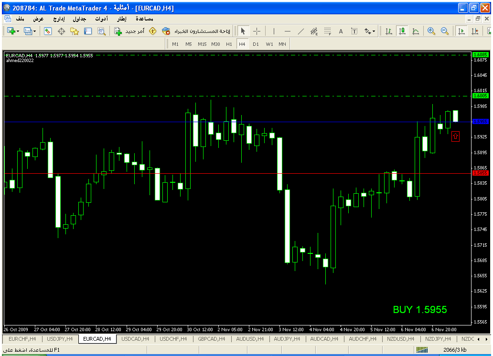493x356 pixels.
Task: Toggle the Chart Shift option
Action: click(x=474, y=31)
